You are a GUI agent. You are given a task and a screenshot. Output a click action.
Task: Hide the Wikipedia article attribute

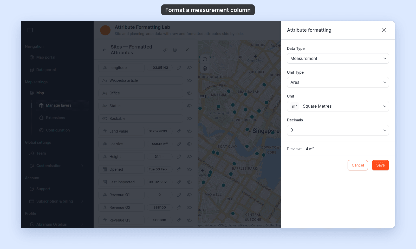pos(189,80)
